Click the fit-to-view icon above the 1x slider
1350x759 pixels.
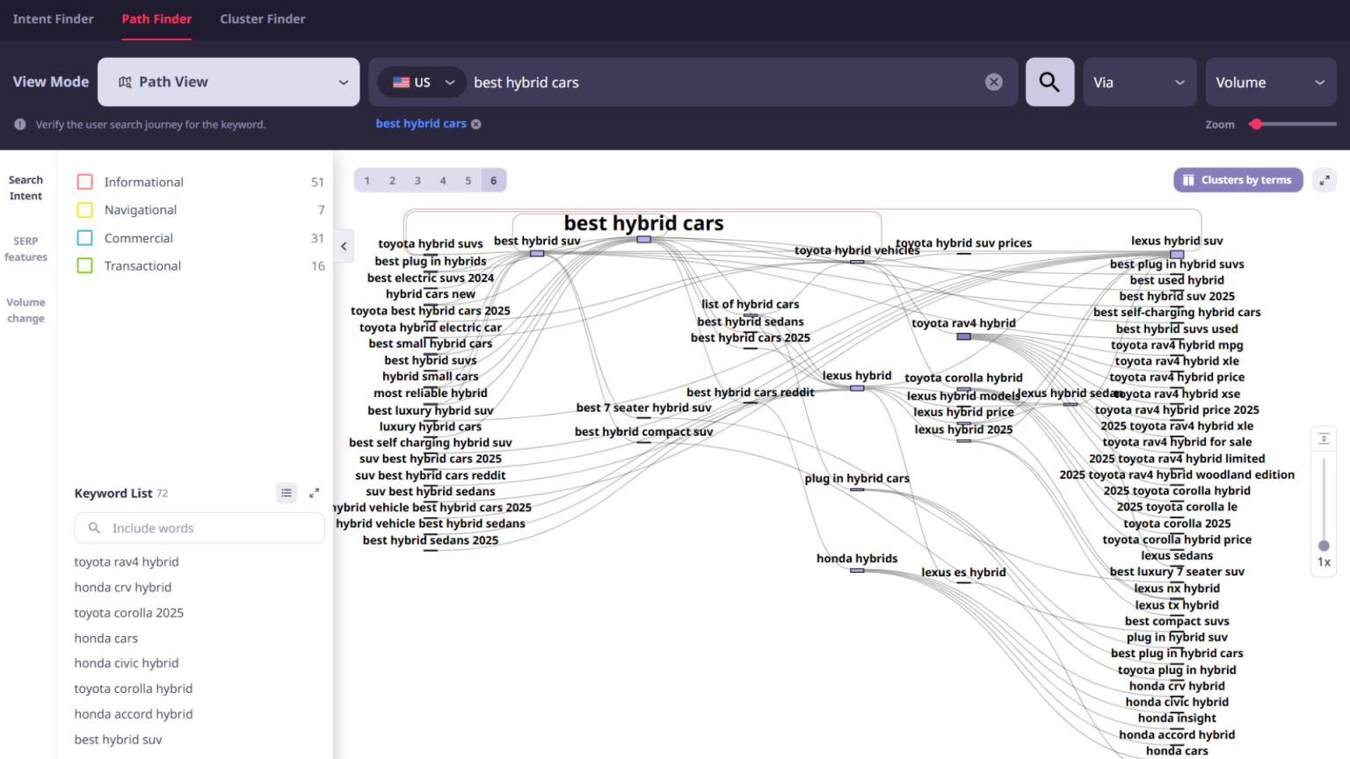coord(1324,437)
